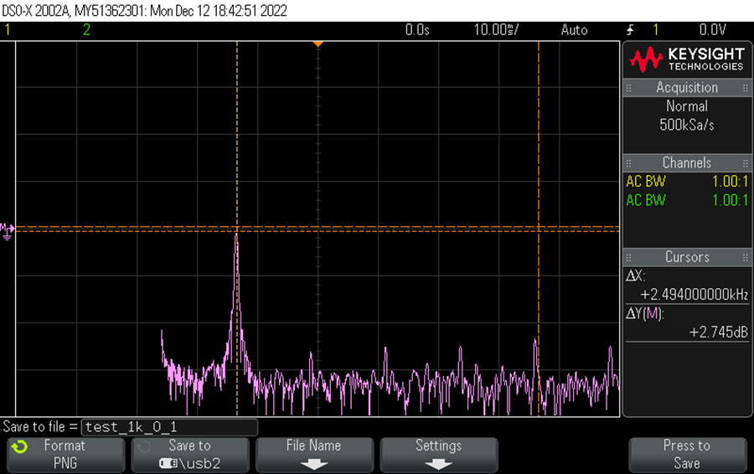Screen dimensions: 754x474
Task: Click the Save to file name field
Action: point(170,427)
